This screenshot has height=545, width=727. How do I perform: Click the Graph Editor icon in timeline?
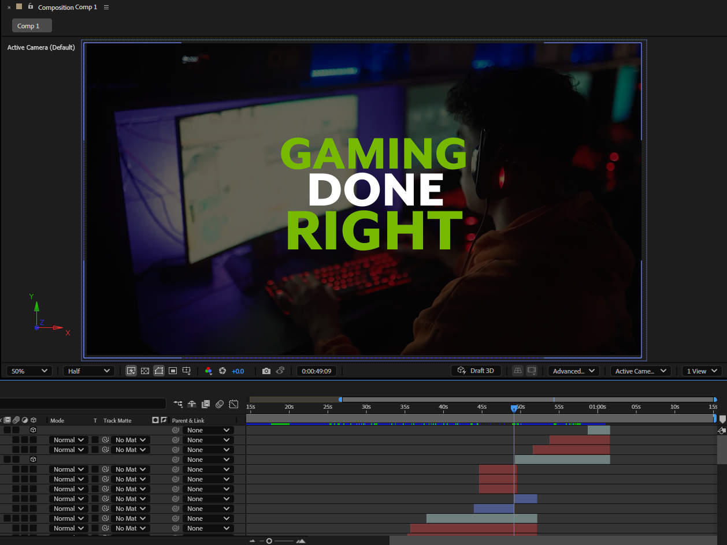point(233,404)
